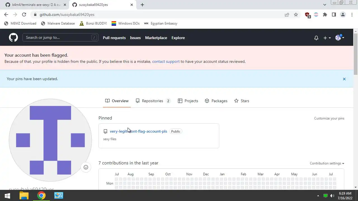Open the Issues page
The height and width of the screenshot is (201, 358).
pos(135,38)
